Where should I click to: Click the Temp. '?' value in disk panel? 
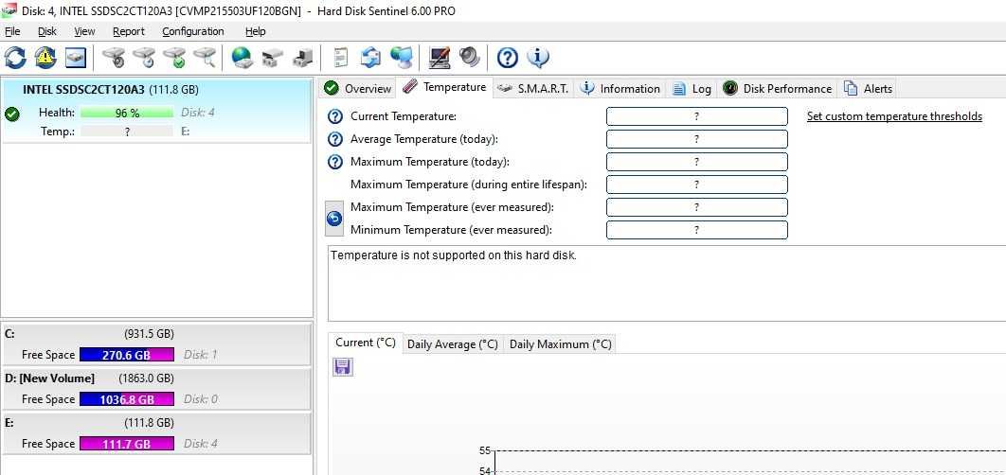click(x=127, y=132)
